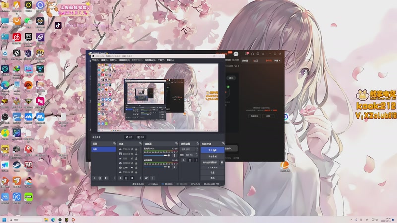
Task: Toggle lock on image 2 source
Action: click(x=136, y=167)
